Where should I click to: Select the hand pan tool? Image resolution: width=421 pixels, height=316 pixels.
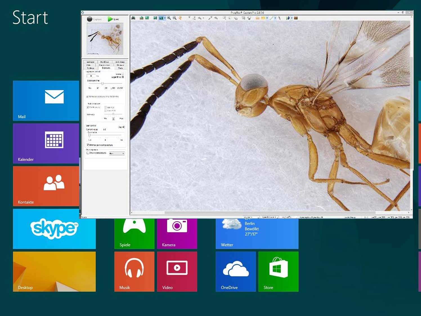(x=180, y=18)
